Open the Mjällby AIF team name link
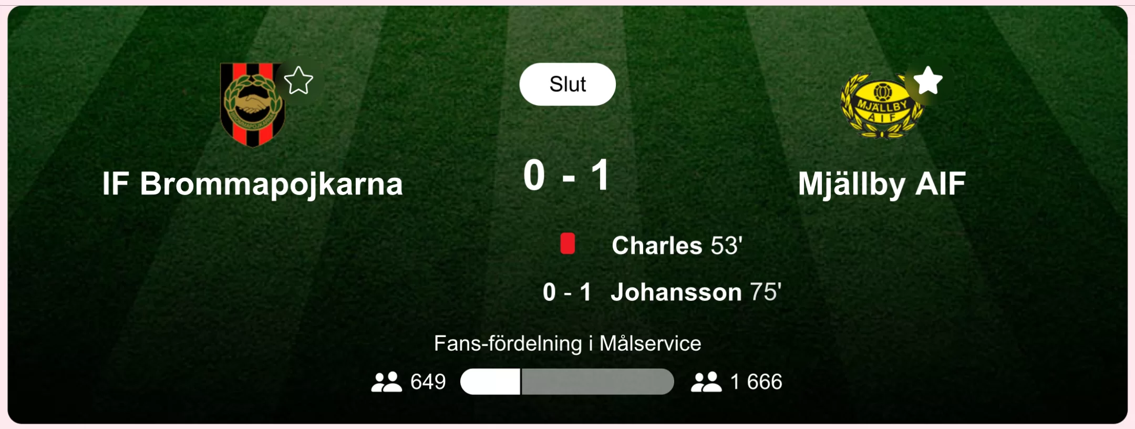The height and width of the screenshot is (429, 1135). [882, 184]
